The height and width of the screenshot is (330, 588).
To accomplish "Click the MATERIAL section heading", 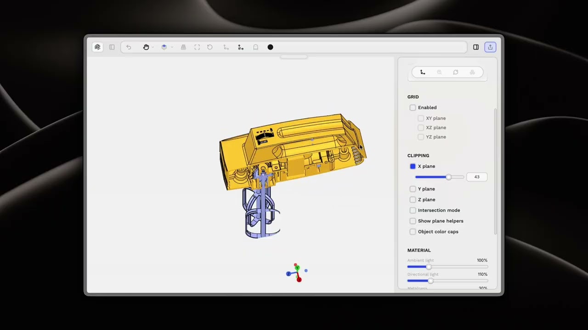I will [419, 250].
